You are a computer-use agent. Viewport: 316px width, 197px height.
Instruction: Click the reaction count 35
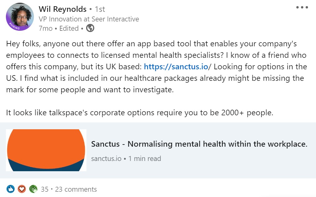click(45, 189)
